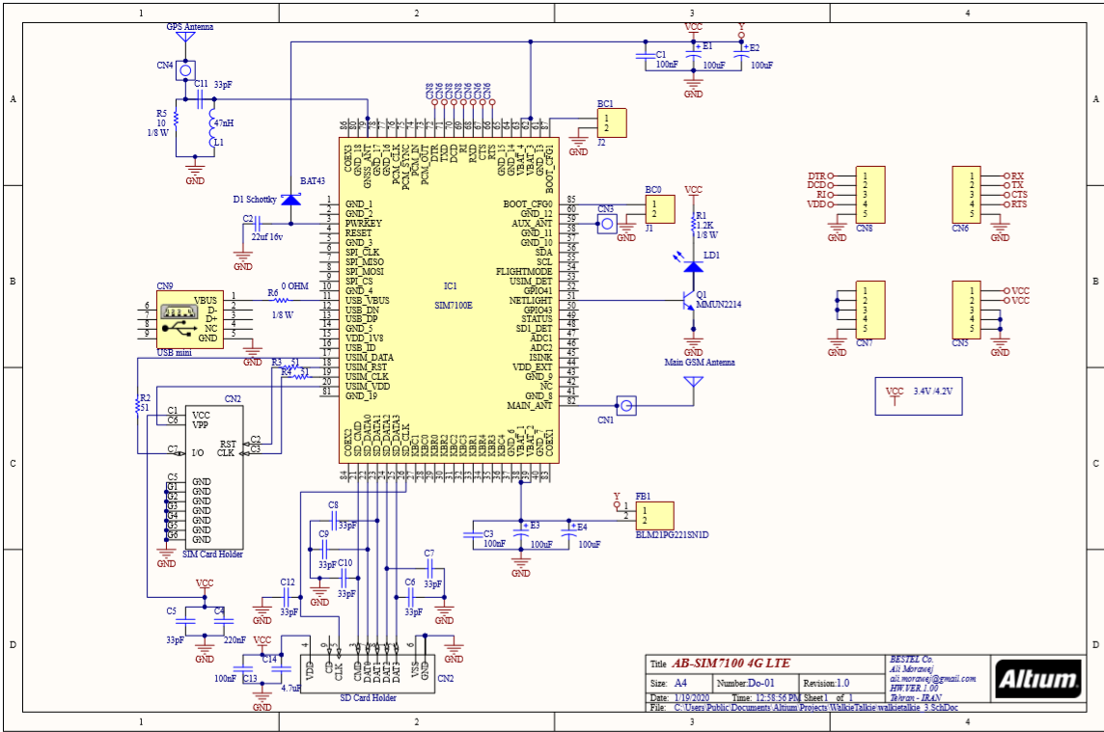Select capacitor C14 4.7uF

pyautogui.click(x=282, y=668)
